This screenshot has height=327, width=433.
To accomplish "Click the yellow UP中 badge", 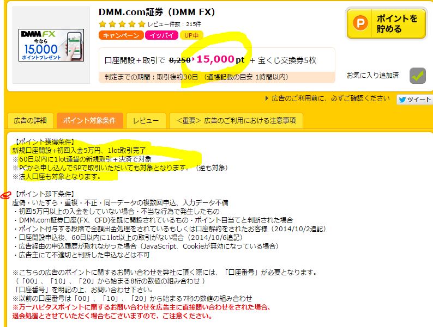I will point(191,35).
